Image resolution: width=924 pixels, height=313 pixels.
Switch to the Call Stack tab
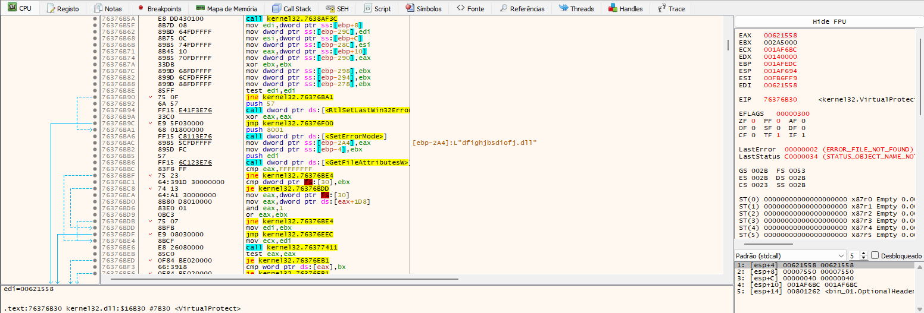(292, 8)
